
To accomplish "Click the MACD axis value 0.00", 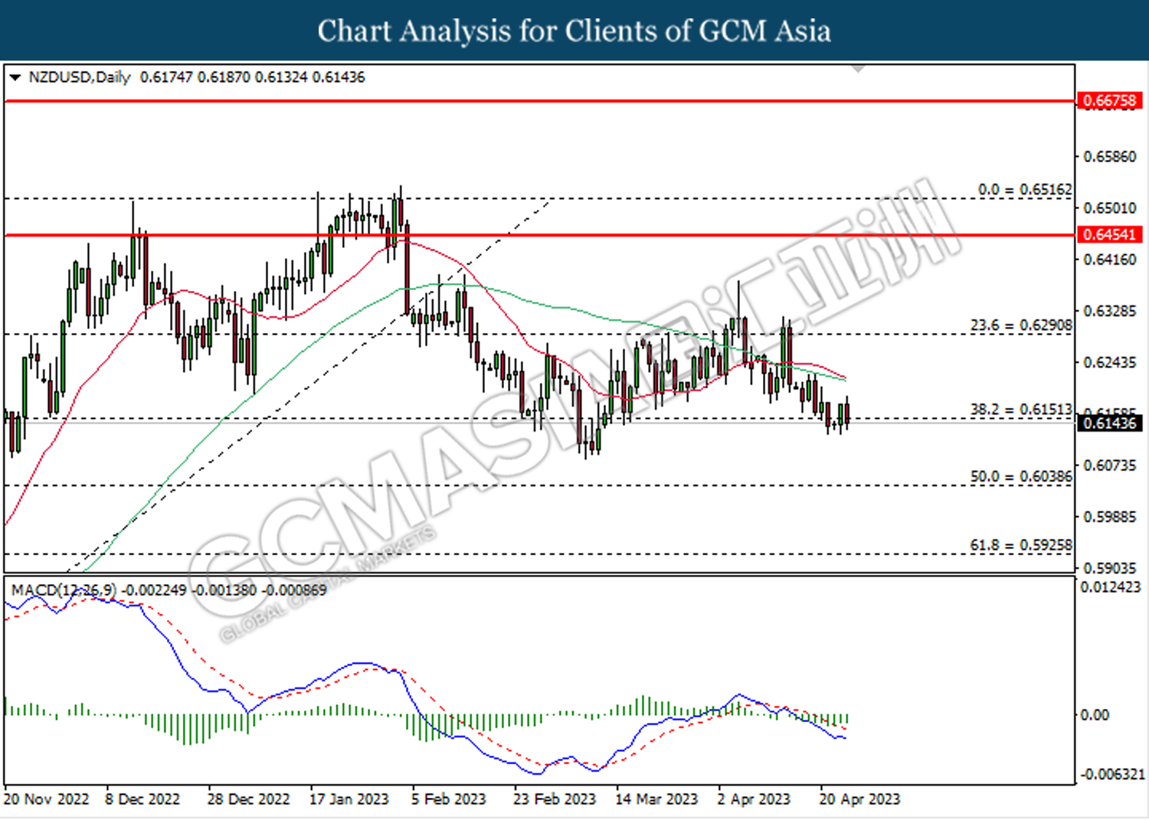I will click(1095, 714).
